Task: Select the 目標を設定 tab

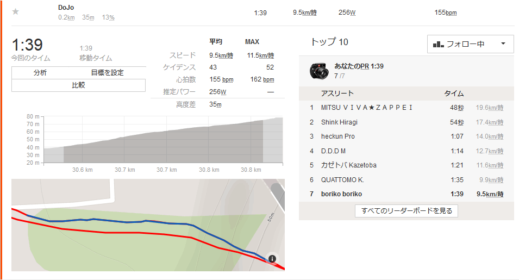Action: tap(107, 72)
